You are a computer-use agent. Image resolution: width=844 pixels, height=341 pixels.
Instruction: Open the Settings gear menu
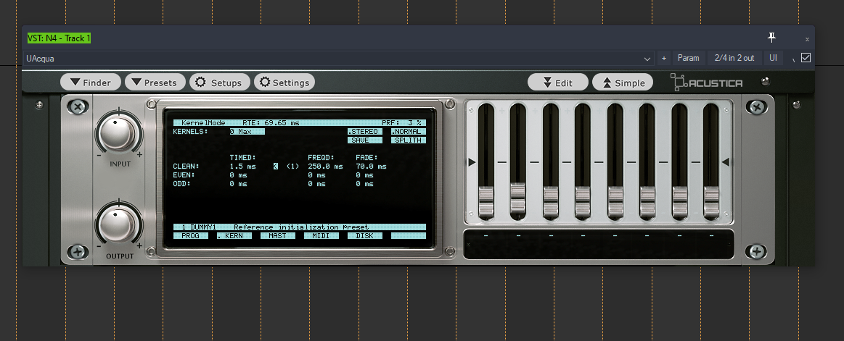pyautogui.click(x=284, y=82)
